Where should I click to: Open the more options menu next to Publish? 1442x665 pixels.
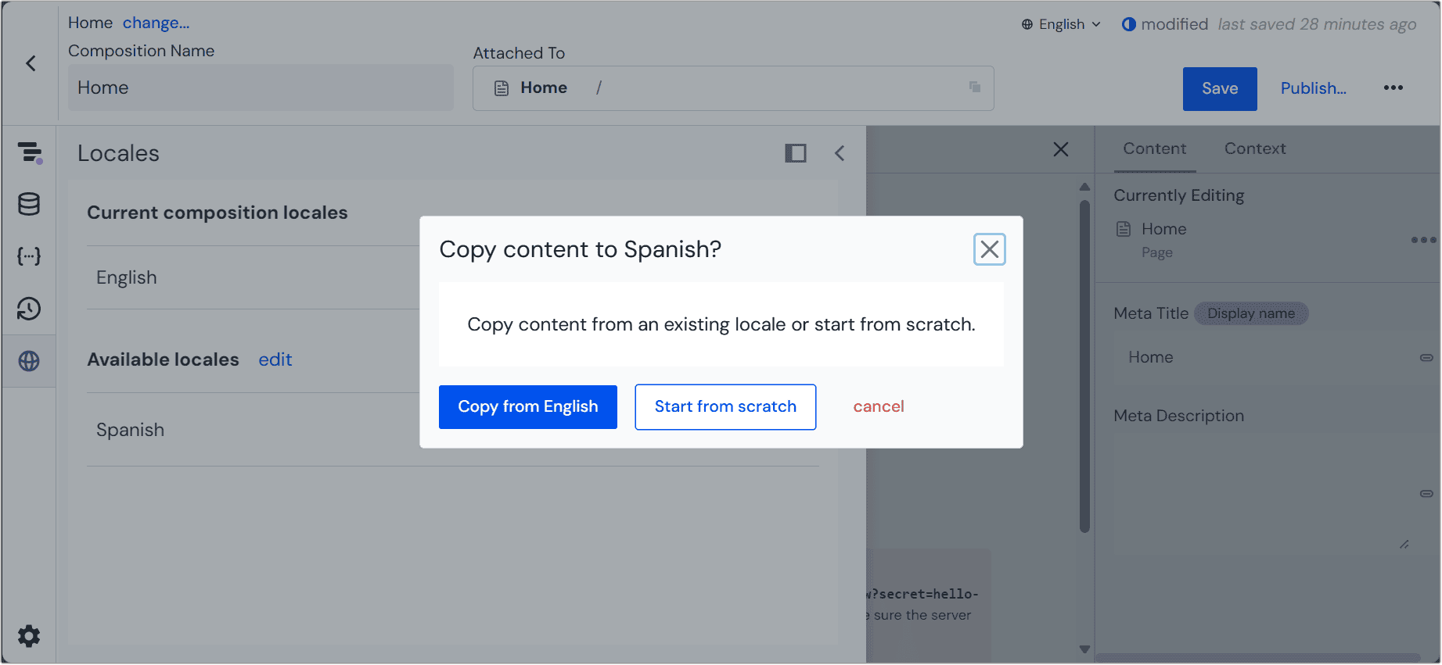[1393, 88]
